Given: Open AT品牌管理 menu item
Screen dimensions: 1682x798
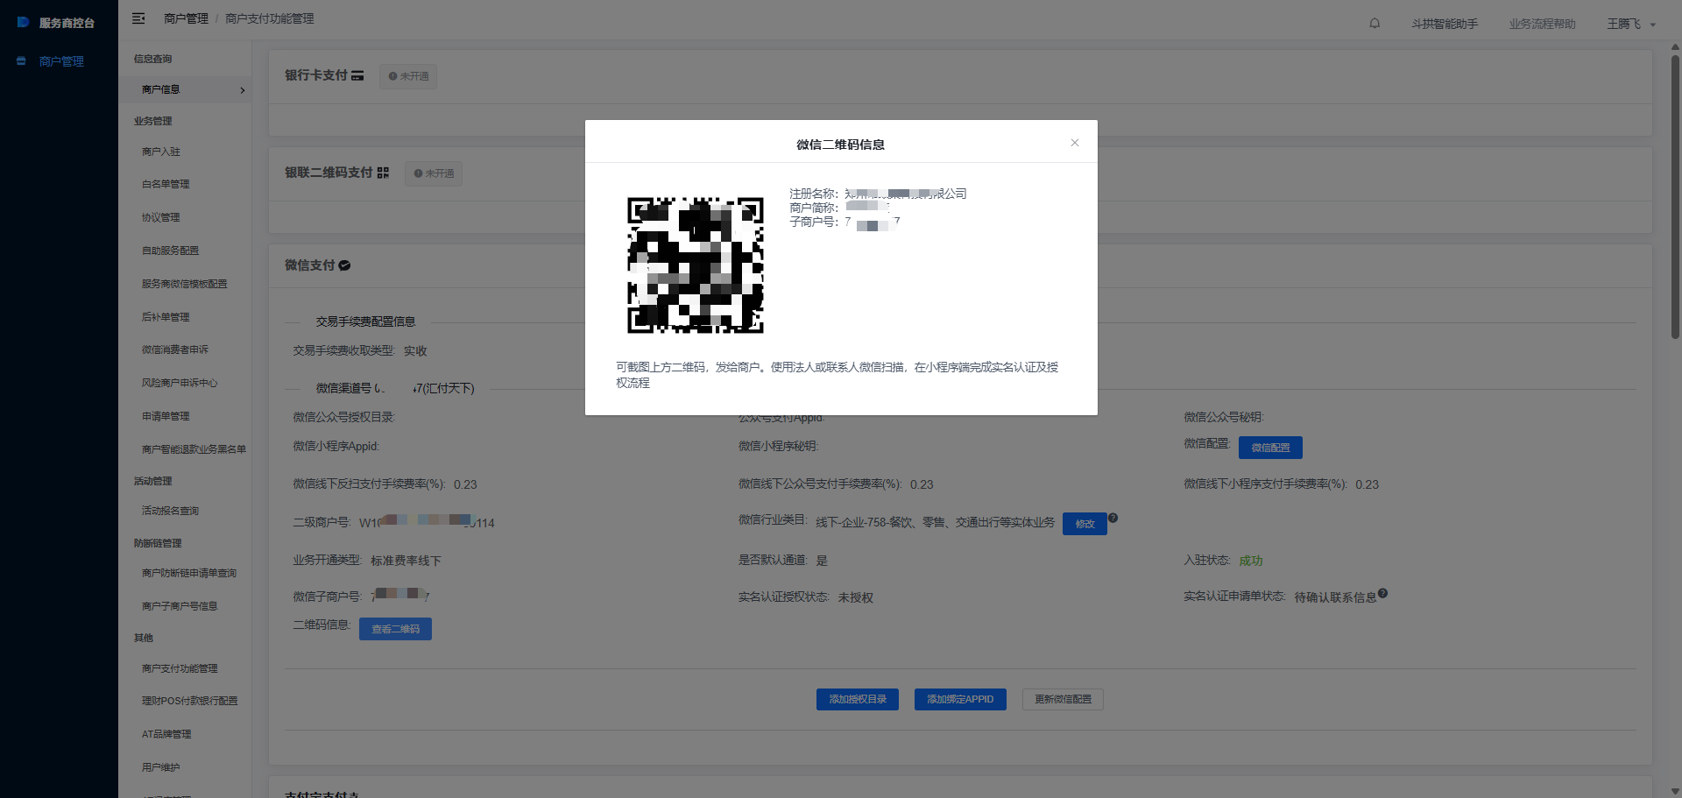Looking at the screenshot, I should click(166, 734).
